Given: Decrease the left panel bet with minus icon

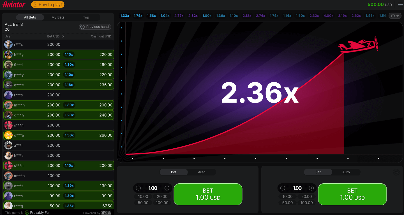Looking at the screenshot, I should (138, 188).
